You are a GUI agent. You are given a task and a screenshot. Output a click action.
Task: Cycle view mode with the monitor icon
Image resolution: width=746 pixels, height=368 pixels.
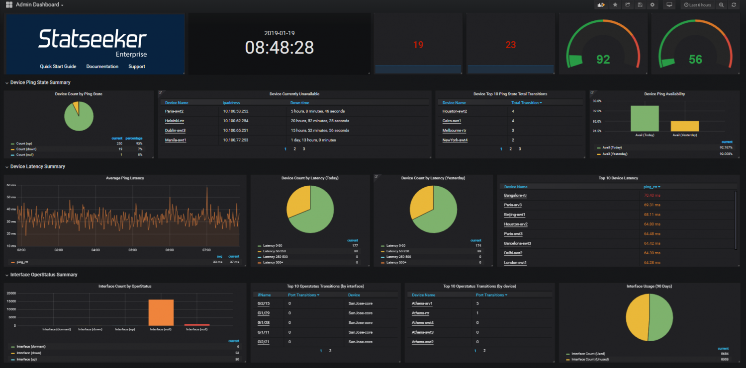[x=669, y=5]
